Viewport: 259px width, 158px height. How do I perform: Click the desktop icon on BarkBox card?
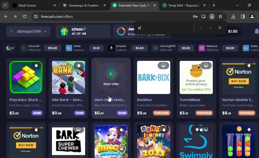[x=163, y=66]
